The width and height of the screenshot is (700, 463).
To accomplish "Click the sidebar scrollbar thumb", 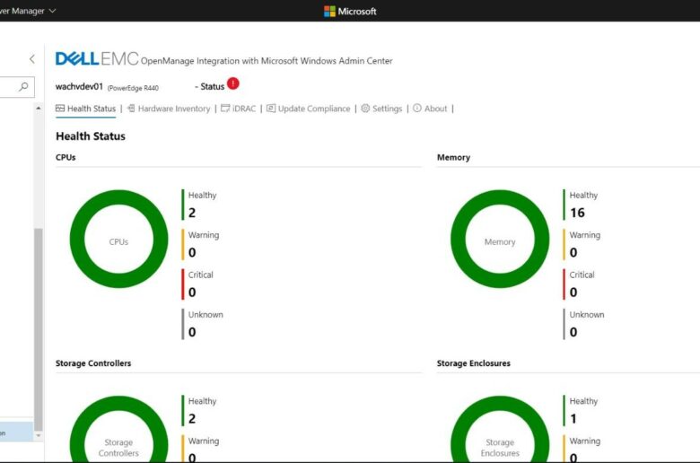I will (x=39, y=329).
